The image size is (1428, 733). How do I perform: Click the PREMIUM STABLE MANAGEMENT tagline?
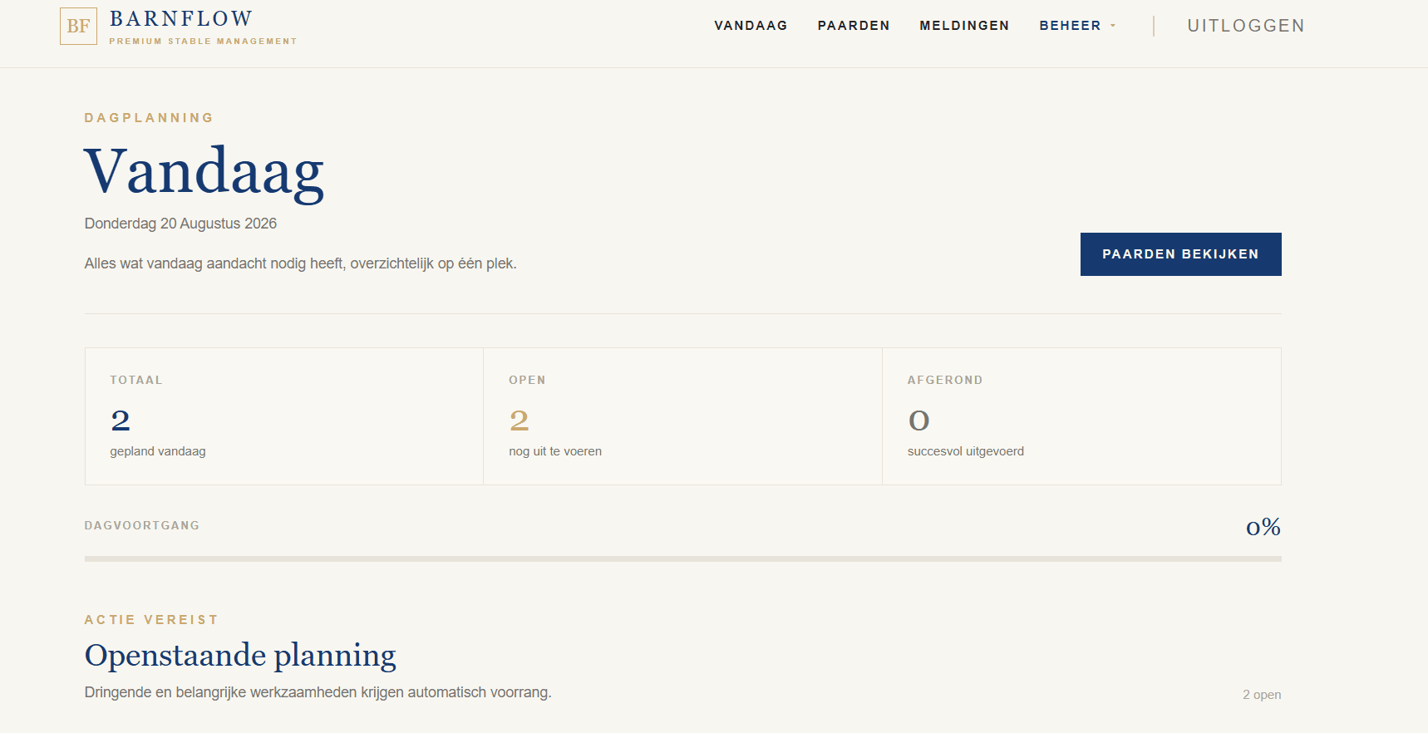(203, 41)
